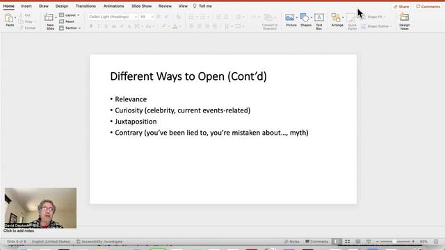Toggle underline formatting
Screen dimensions: 445x250
click(x=106, y=26)
